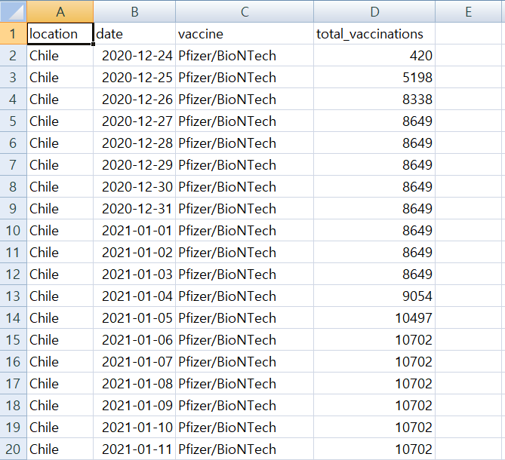Select the cell with date 2021-01-09
Viewport: 505px width, 460px height.
pos(134,405)
